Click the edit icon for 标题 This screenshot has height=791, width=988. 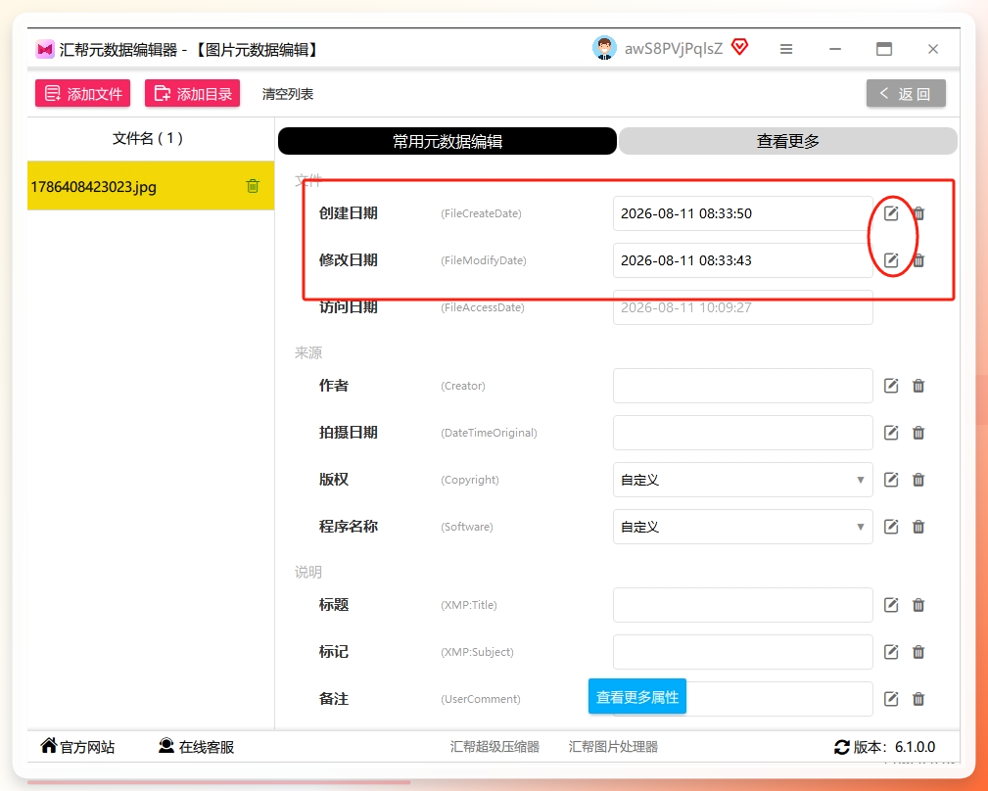891,605
